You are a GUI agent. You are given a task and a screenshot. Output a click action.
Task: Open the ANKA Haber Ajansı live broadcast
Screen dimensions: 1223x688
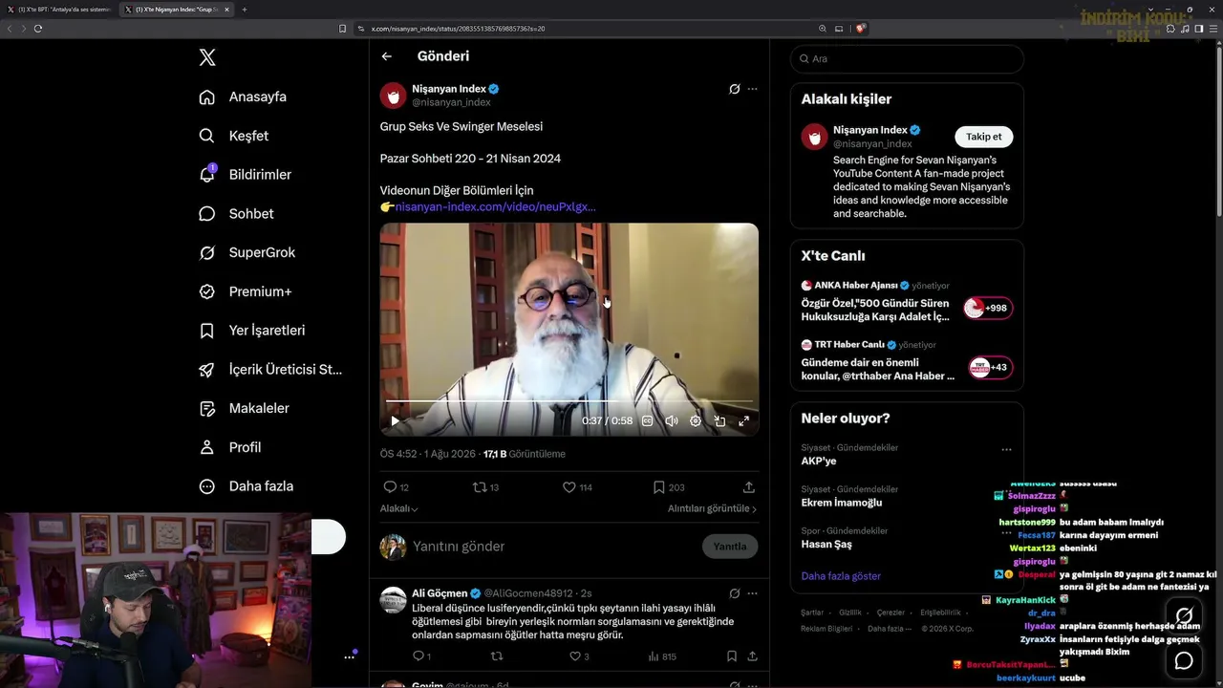coord(907,301)
